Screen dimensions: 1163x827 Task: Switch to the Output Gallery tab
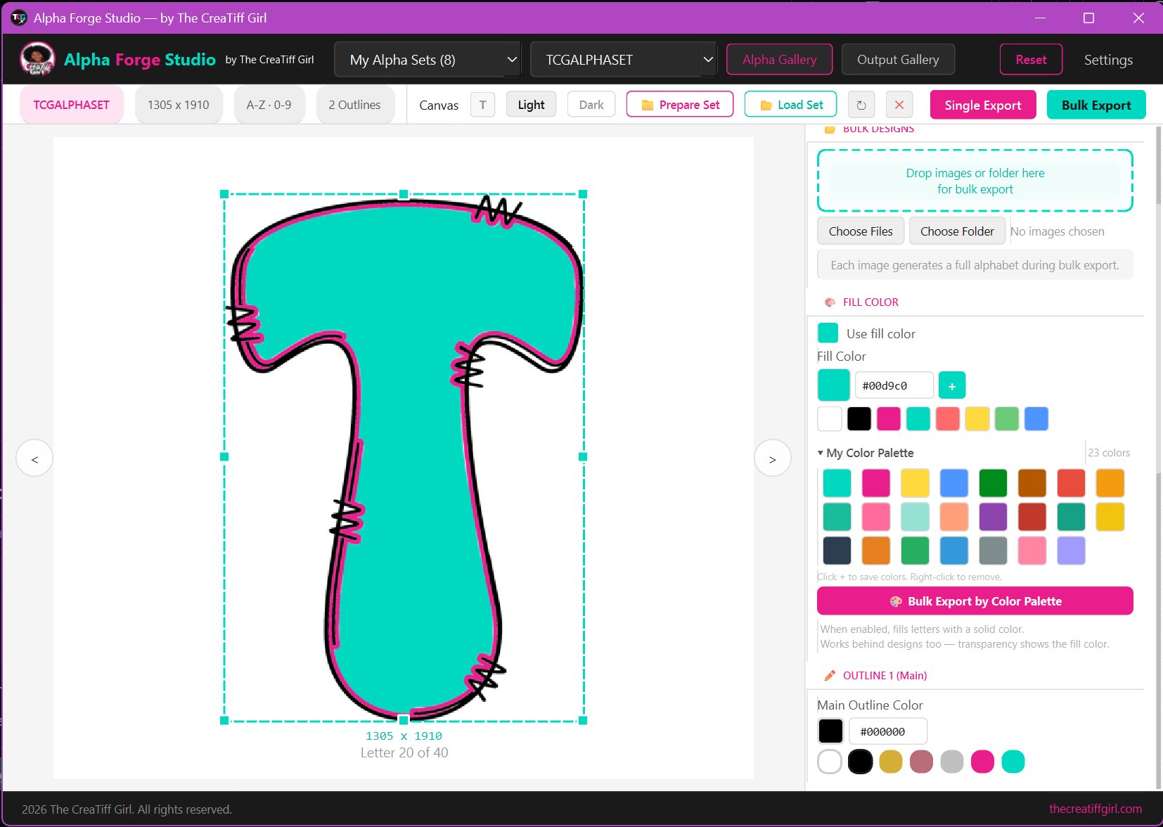click(898, 59)
